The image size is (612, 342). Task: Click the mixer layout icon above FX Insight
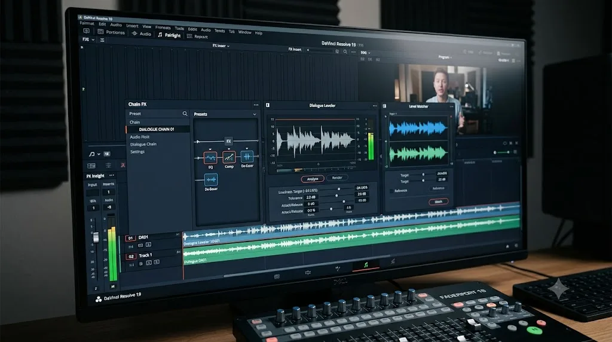[91, 166]
